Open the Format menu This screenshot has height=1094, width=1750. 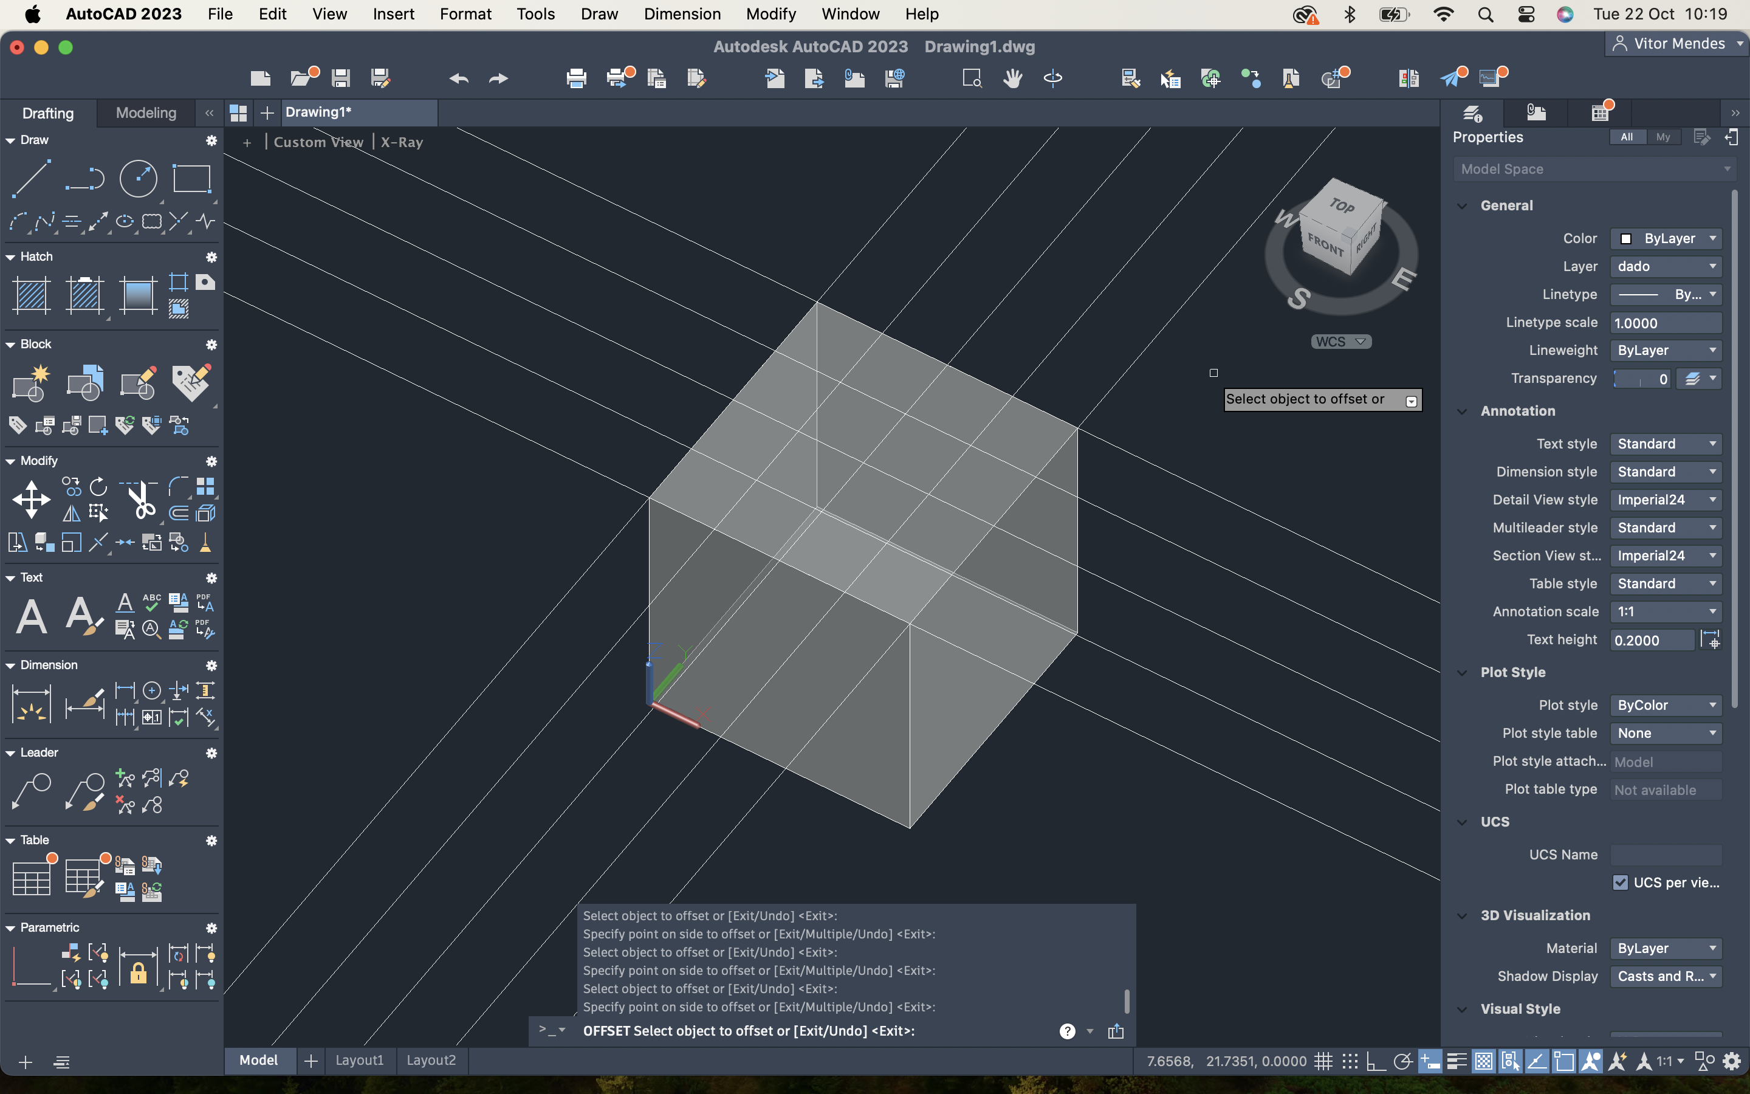(x=465, y=14)
